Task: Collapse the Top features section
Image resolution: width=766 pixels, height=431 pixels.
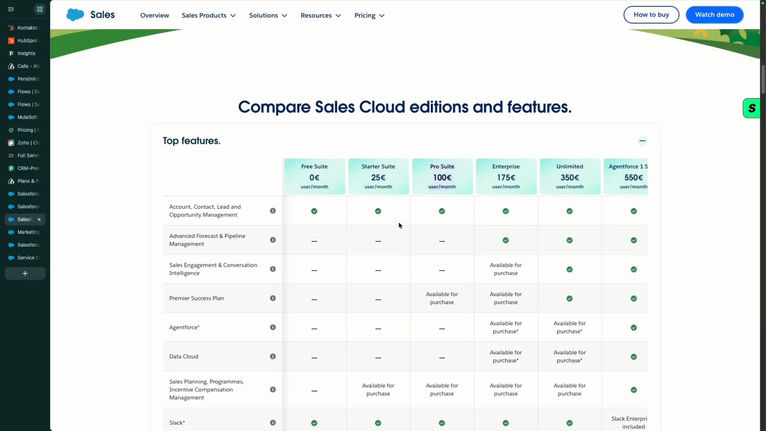Action: (642, 141)
